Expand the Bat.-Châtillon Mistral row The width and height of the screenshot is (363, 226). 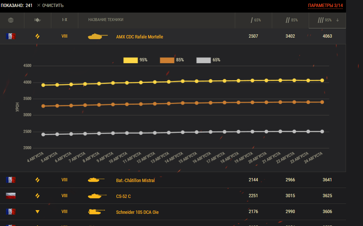click(173, 180)
